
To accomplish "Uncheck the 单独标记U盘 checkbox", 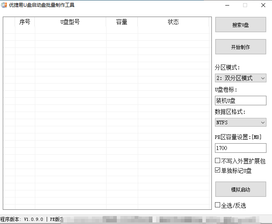I will tap(218, 171).
